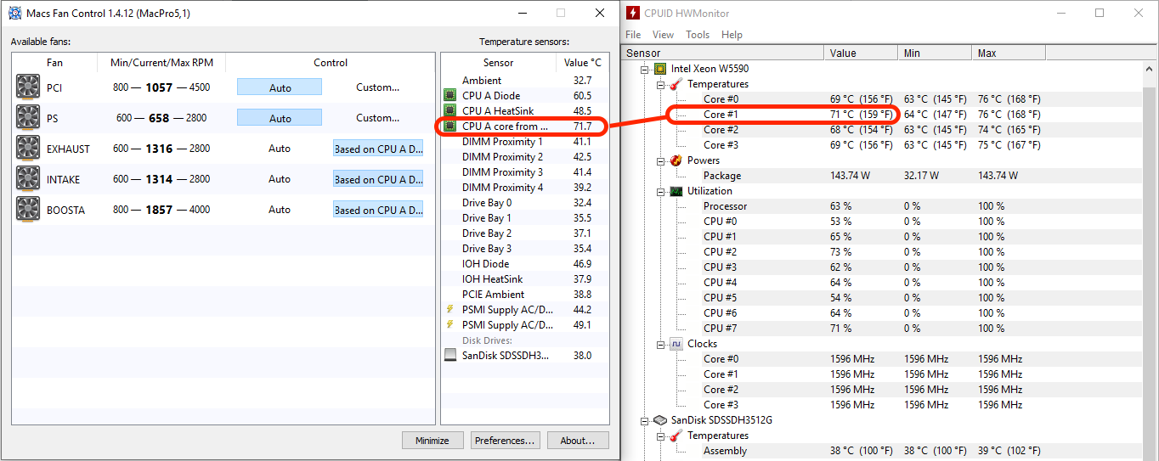1159x461 pixels.
Task: Click the Intel Xeon W5590 processor icon
Action: (660, 69)
